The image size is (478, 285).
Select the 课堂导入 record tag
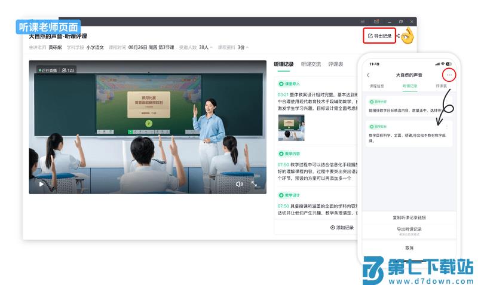pyautogui.click(x=289, y=84)
